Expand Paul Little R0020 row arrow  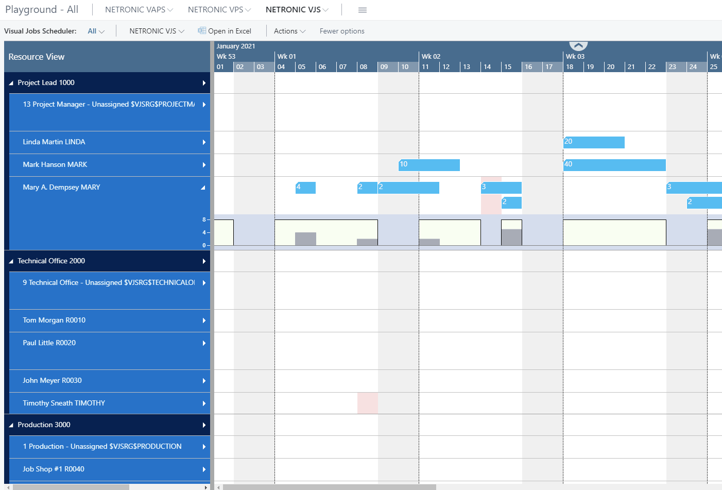(204, 343)
